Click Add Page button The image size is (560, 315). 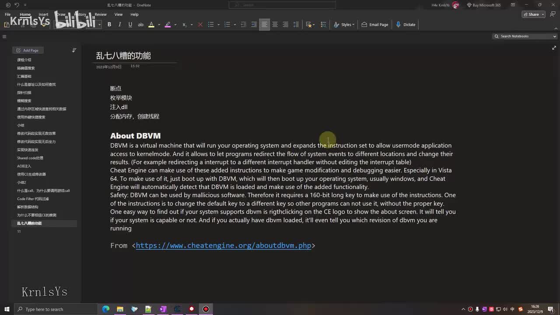[x=27, y=50]
